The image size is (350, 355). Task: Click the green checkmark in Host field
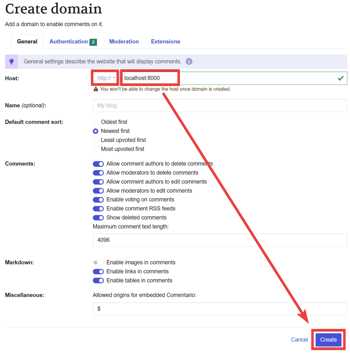[x=341, y=78]
